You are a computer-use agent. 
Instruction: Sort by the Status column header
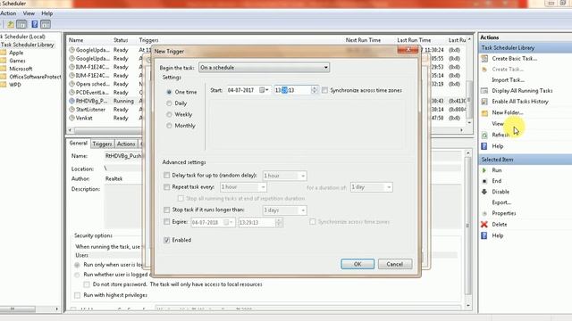tap(121, 40)
